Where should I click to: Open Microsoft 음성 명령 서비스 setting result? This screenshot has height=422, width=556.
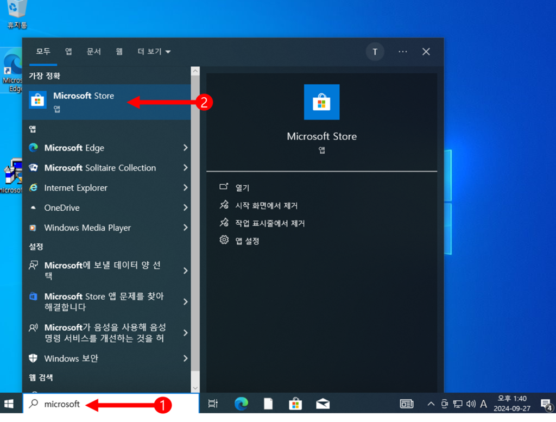(102, 332)
